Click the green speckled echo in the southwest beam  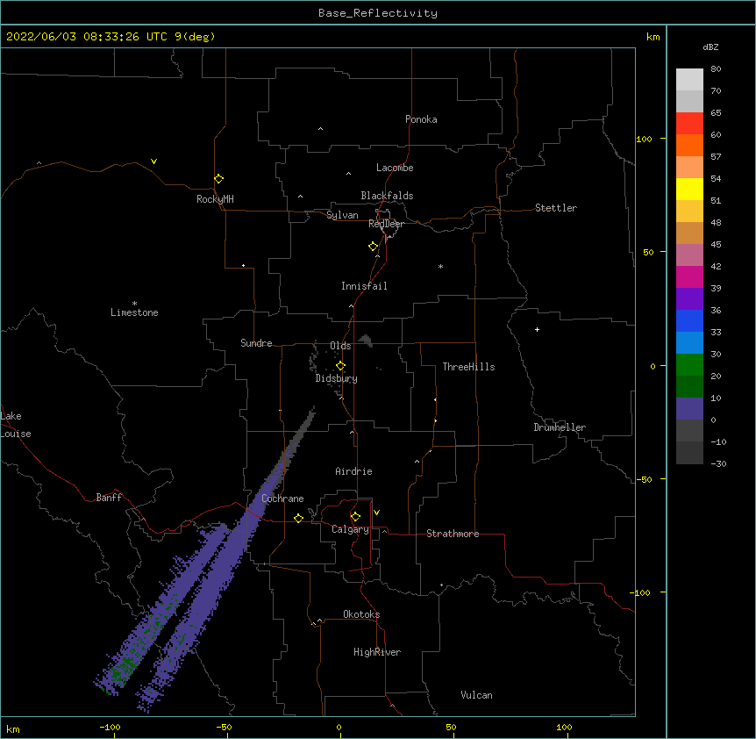pos(126,665)
